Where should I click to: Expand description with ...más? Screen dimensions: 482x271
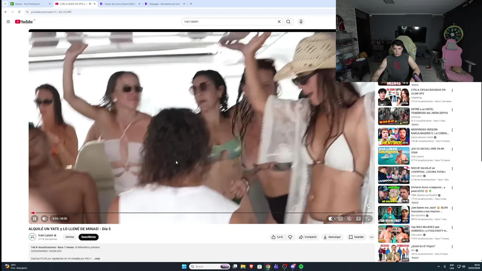coord(97,259)
